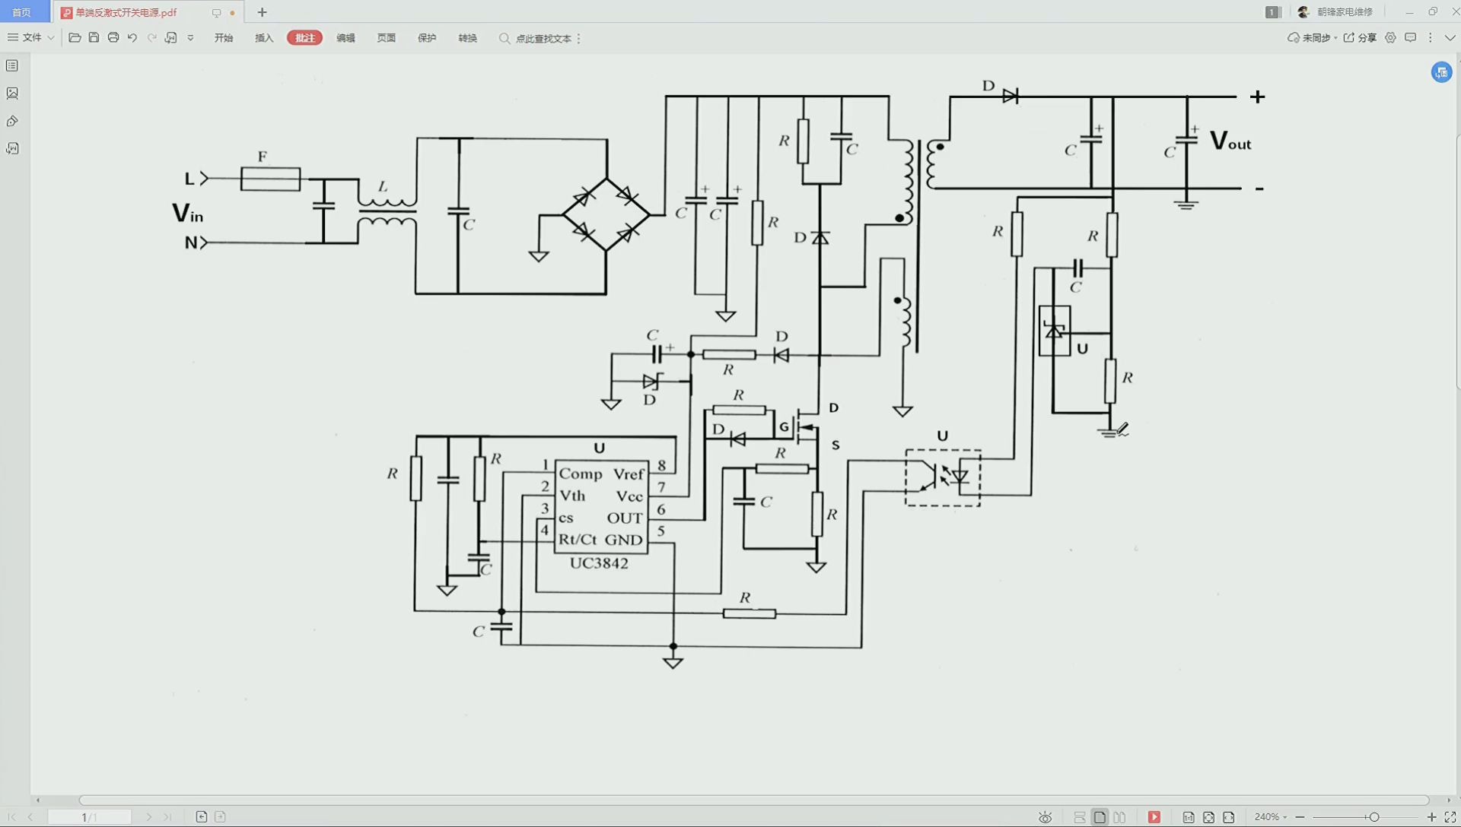Viewport: 1461px width, 827px height.
Task: Open the 未同步 cloud sync dropdown
Action: 1312,38
